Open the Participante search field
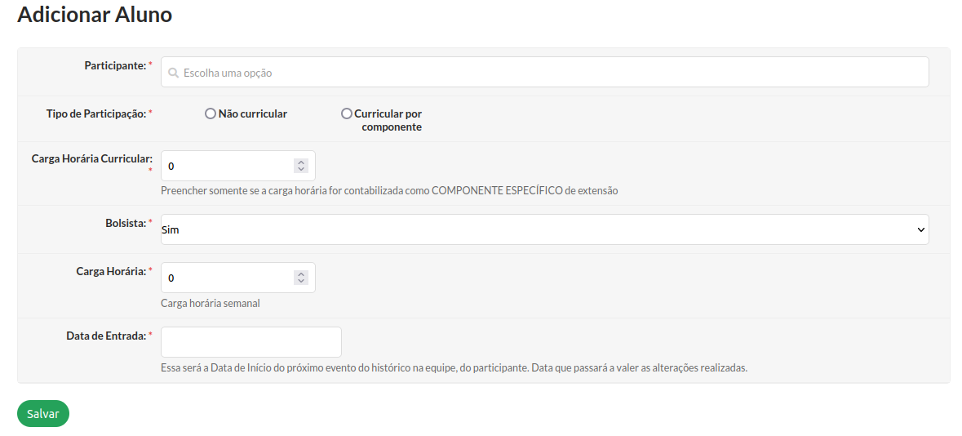962x436 pixels. [544, 73]
